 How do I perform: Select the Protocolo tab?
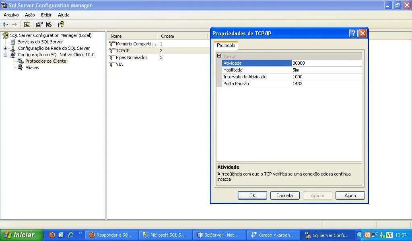pyautogui.click(x=226, y=45)
